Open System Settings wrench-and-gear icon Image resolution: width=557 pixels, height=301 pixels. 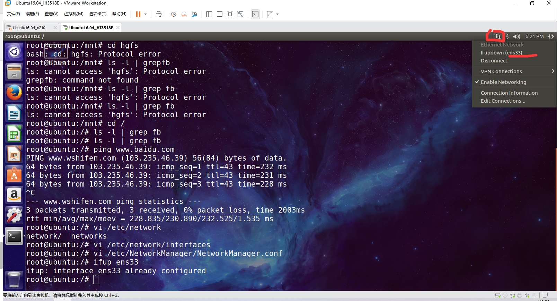(14, 215)
